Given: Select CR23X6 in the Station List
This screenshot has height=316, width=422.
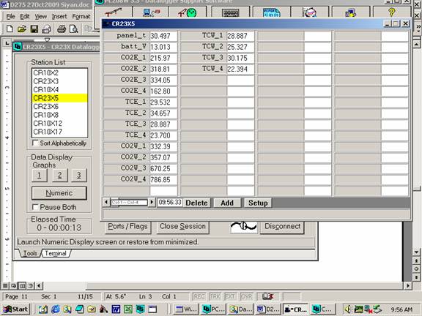Looking at the screenshot, I should 59,106.
